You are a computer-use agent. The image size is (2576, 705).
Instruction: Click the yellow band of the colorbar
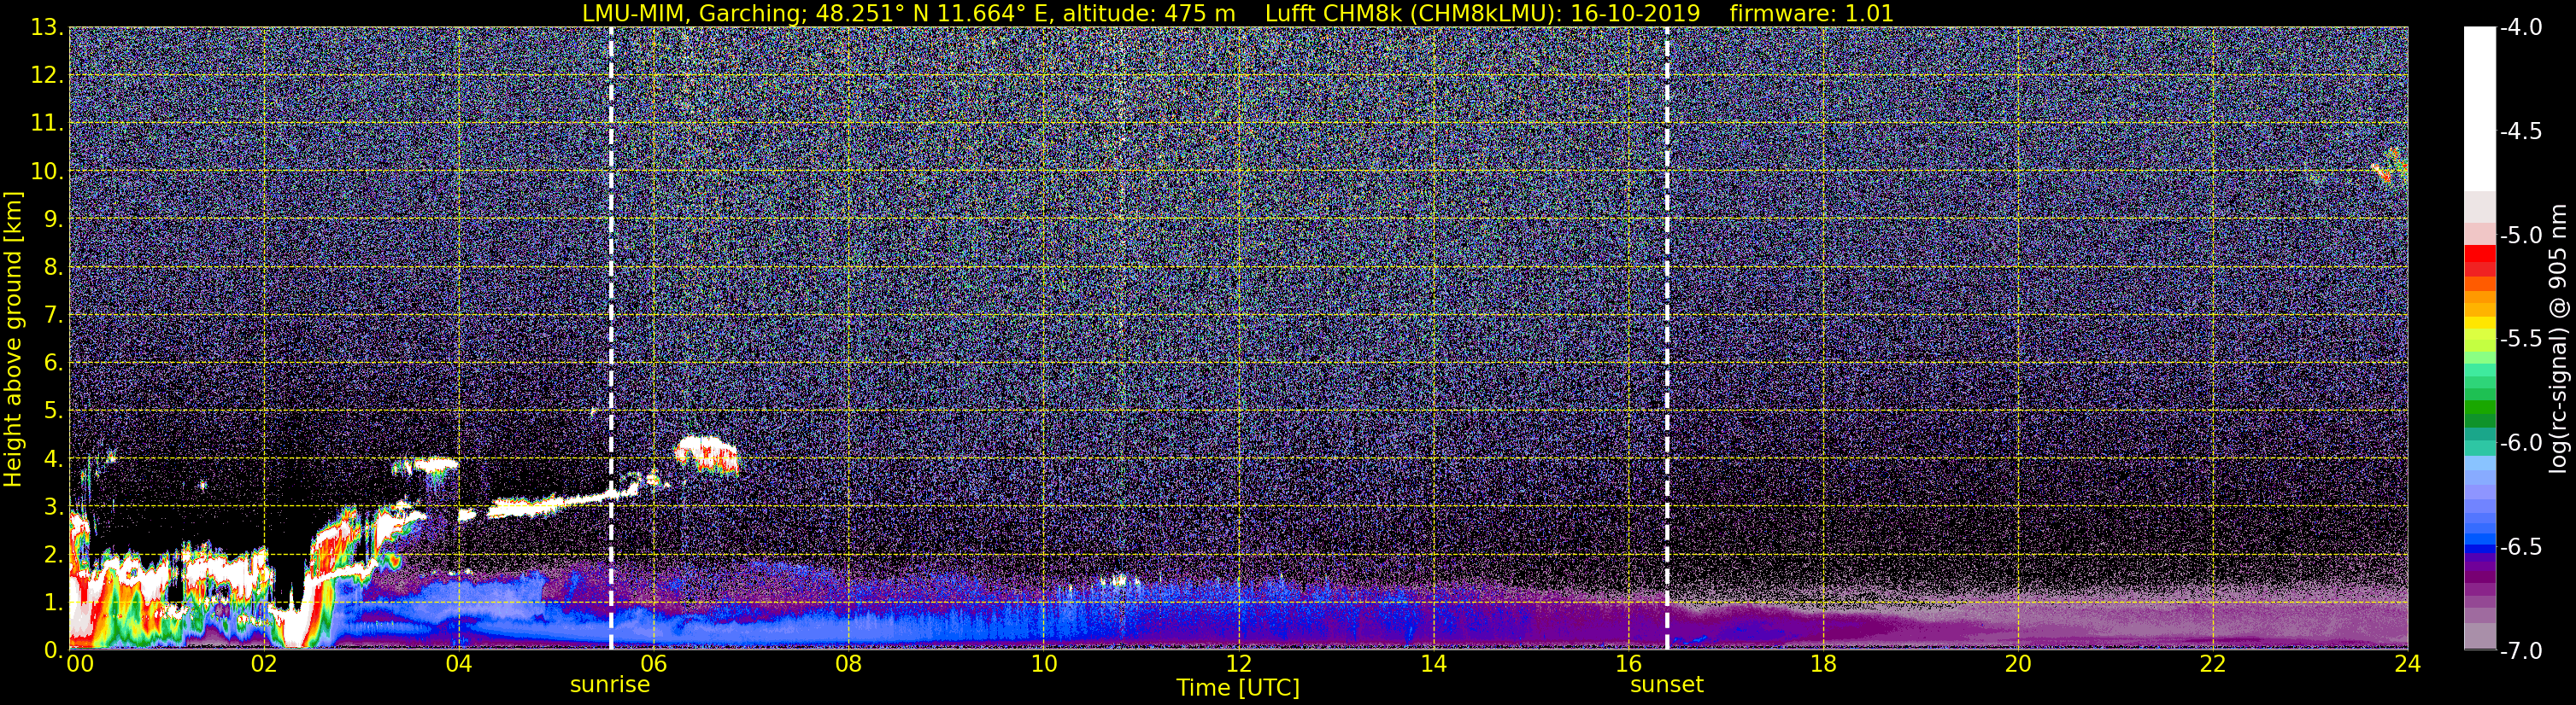[x=2480, y=323]
